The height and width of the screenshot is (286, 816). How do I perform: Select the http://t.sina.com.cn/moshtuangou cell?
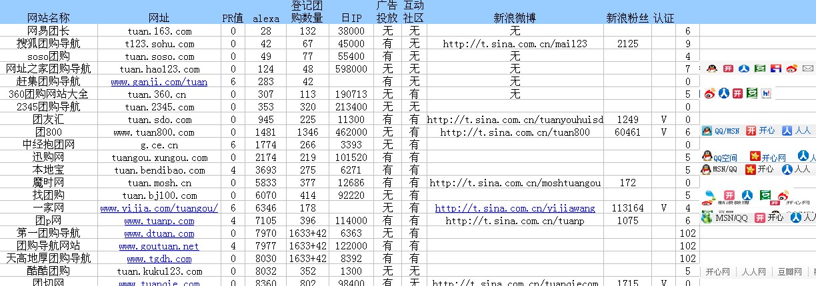515,183
